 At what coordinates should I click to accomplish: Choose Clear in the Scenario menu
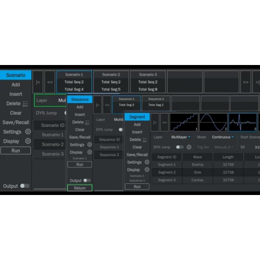pos(16,113)
